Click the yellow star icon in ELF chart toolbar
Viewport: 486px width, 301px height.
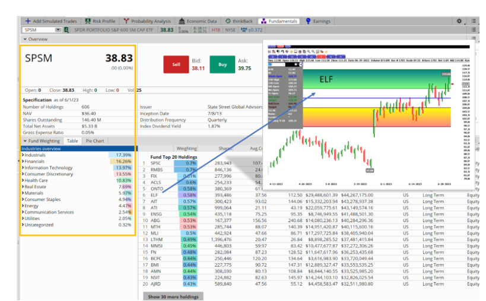pyautogui.click(x=326, y=52)
